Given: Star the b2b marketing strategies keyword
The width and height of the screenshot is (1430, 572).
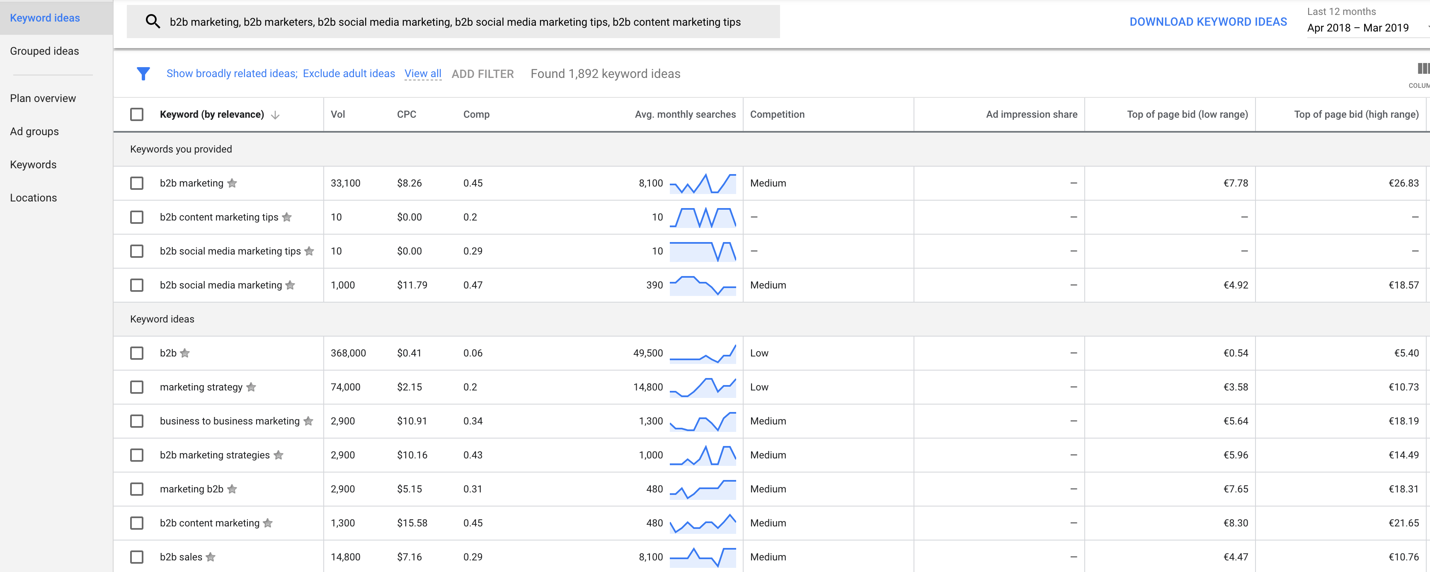Looking at the screenshot, I should (x=279, y=455).
